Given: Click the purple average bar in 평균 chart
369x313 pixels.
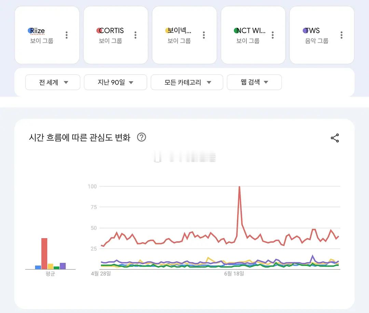Looking at the screenshot, I should point(63,266).
